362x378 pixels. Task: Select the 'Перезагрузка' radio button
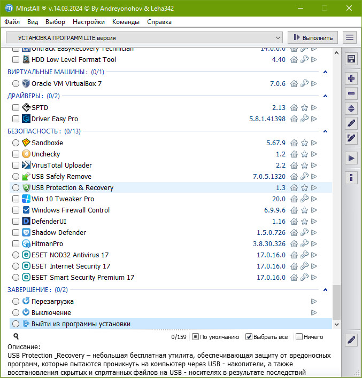(x=16, y=302)
